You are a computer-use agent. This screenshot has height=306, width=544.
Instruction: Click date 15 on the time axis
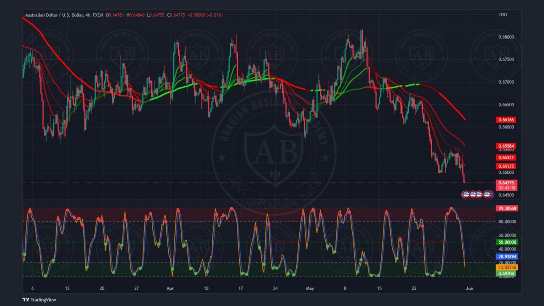(x=379, y=289)
